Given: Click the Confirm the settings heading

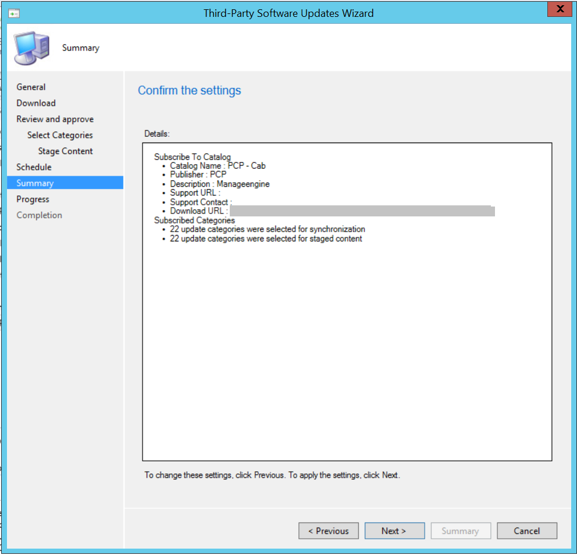Looking at the screenshot, I should 189,90.
